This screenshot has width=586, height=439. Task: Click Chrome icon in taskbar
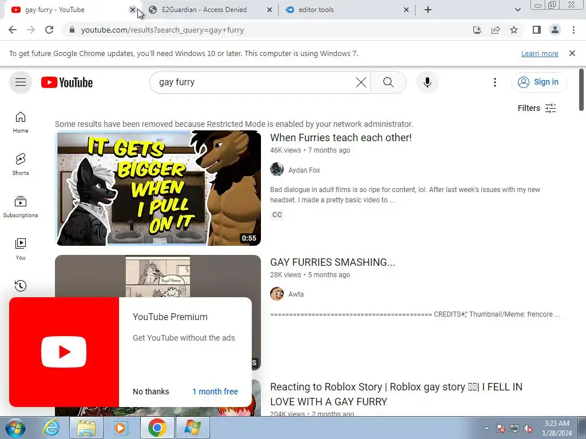[157, 428]
